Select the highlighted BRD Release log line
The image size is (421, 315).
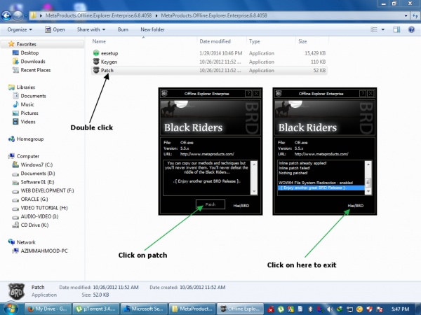[321, 188]
